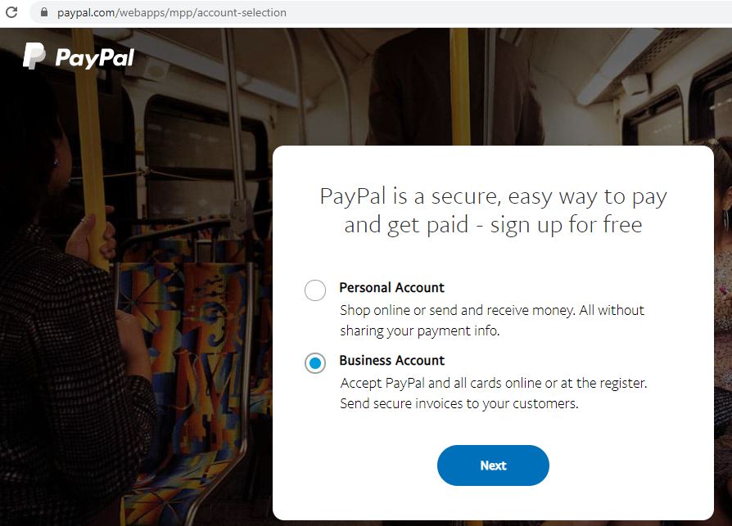
Task: Choose the Personal Account label text
Action: pos(391,287)
